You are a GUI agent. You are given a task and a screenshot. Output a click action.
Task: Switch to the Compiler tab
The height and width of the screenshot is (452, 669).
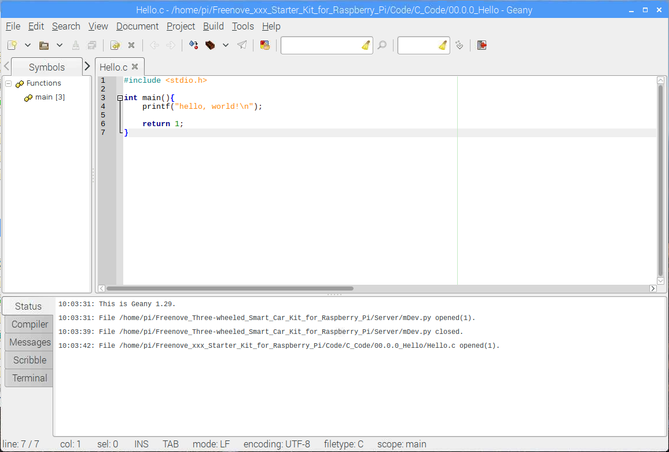tap(30, 324)
